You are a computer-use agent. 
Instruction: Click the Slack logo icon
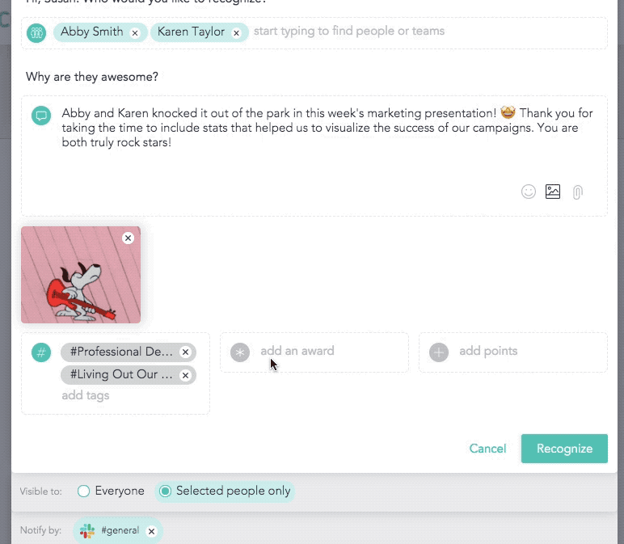click(x=87, y=530)
